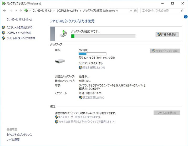Click shield icon beside ファイルの復元元として別のバックアップ

[x=56, y=122]
